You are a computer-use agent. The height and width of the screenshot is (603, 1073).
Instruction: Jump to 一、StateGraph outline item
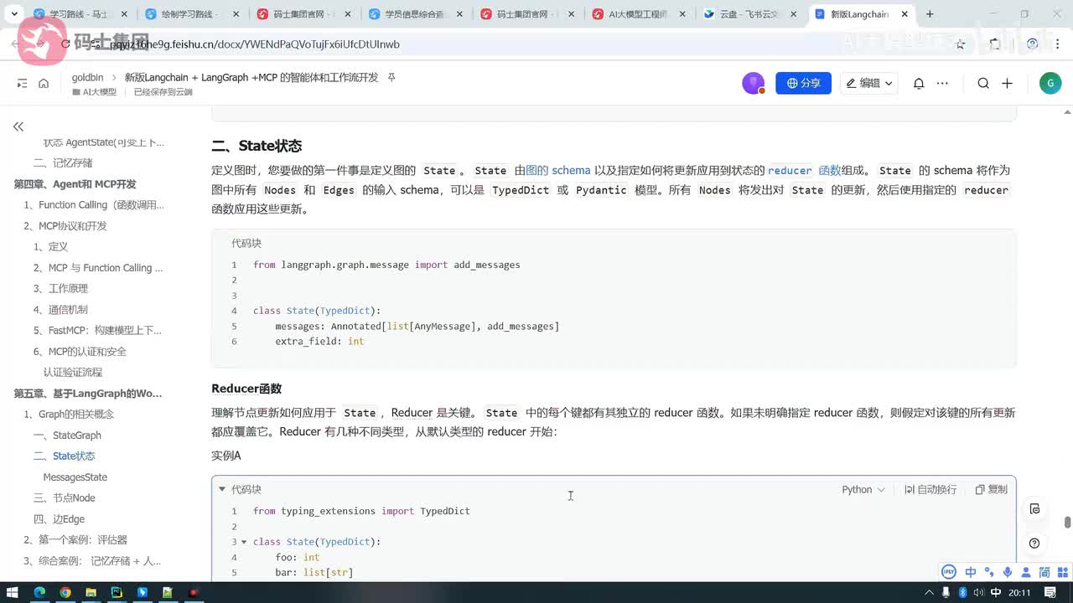point(67,435)
